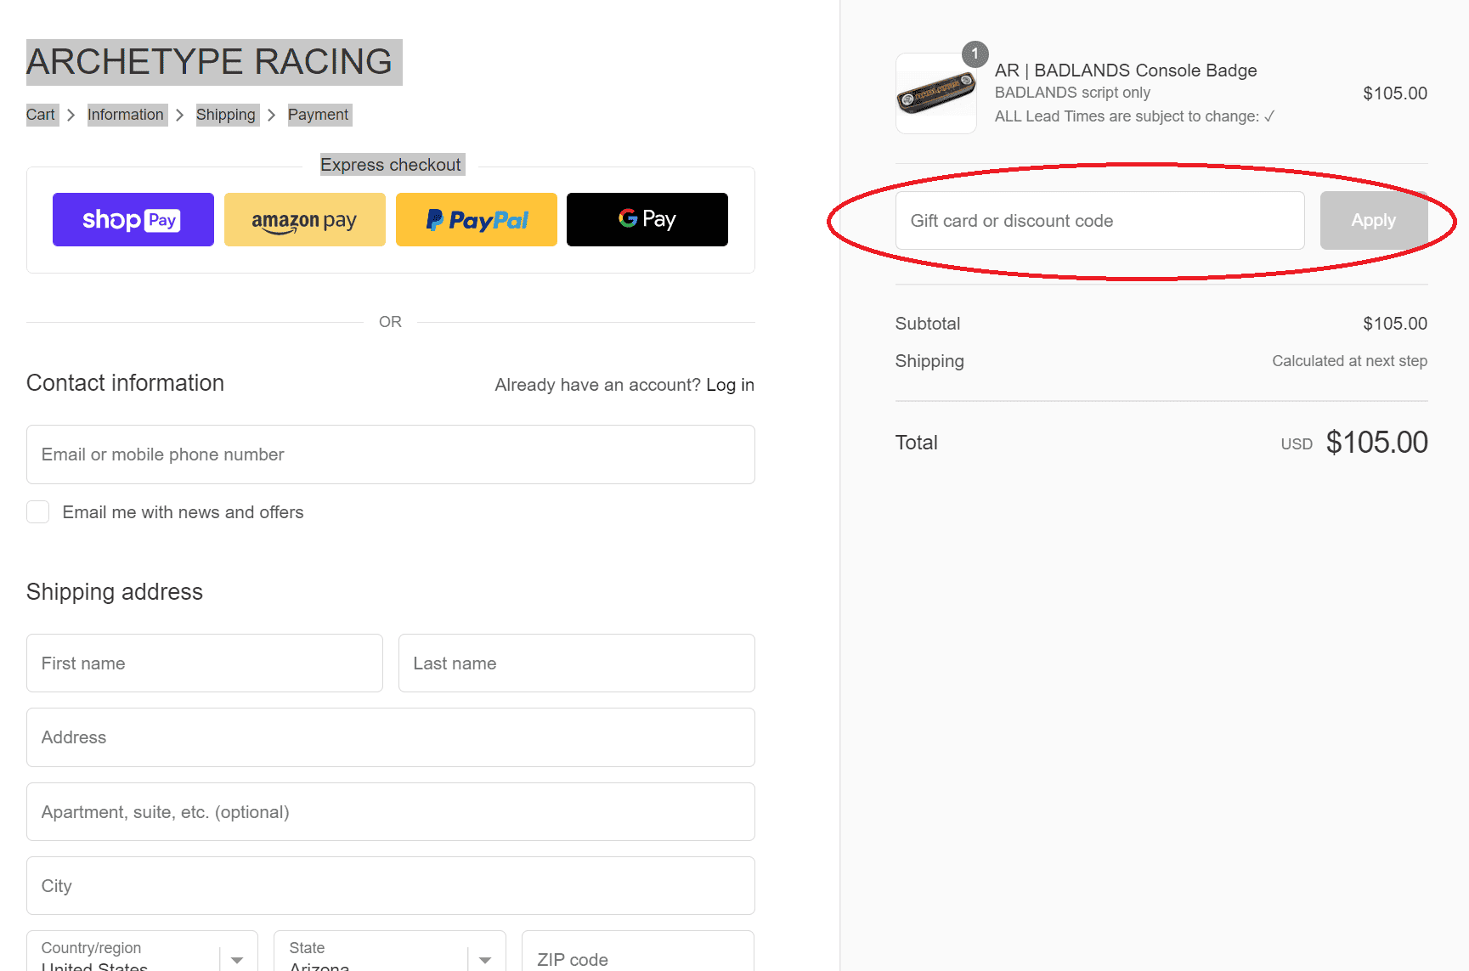Check out with Shop Pay
The width and height of the screenshot is (1469, 971).
click(x=133, y=219)
